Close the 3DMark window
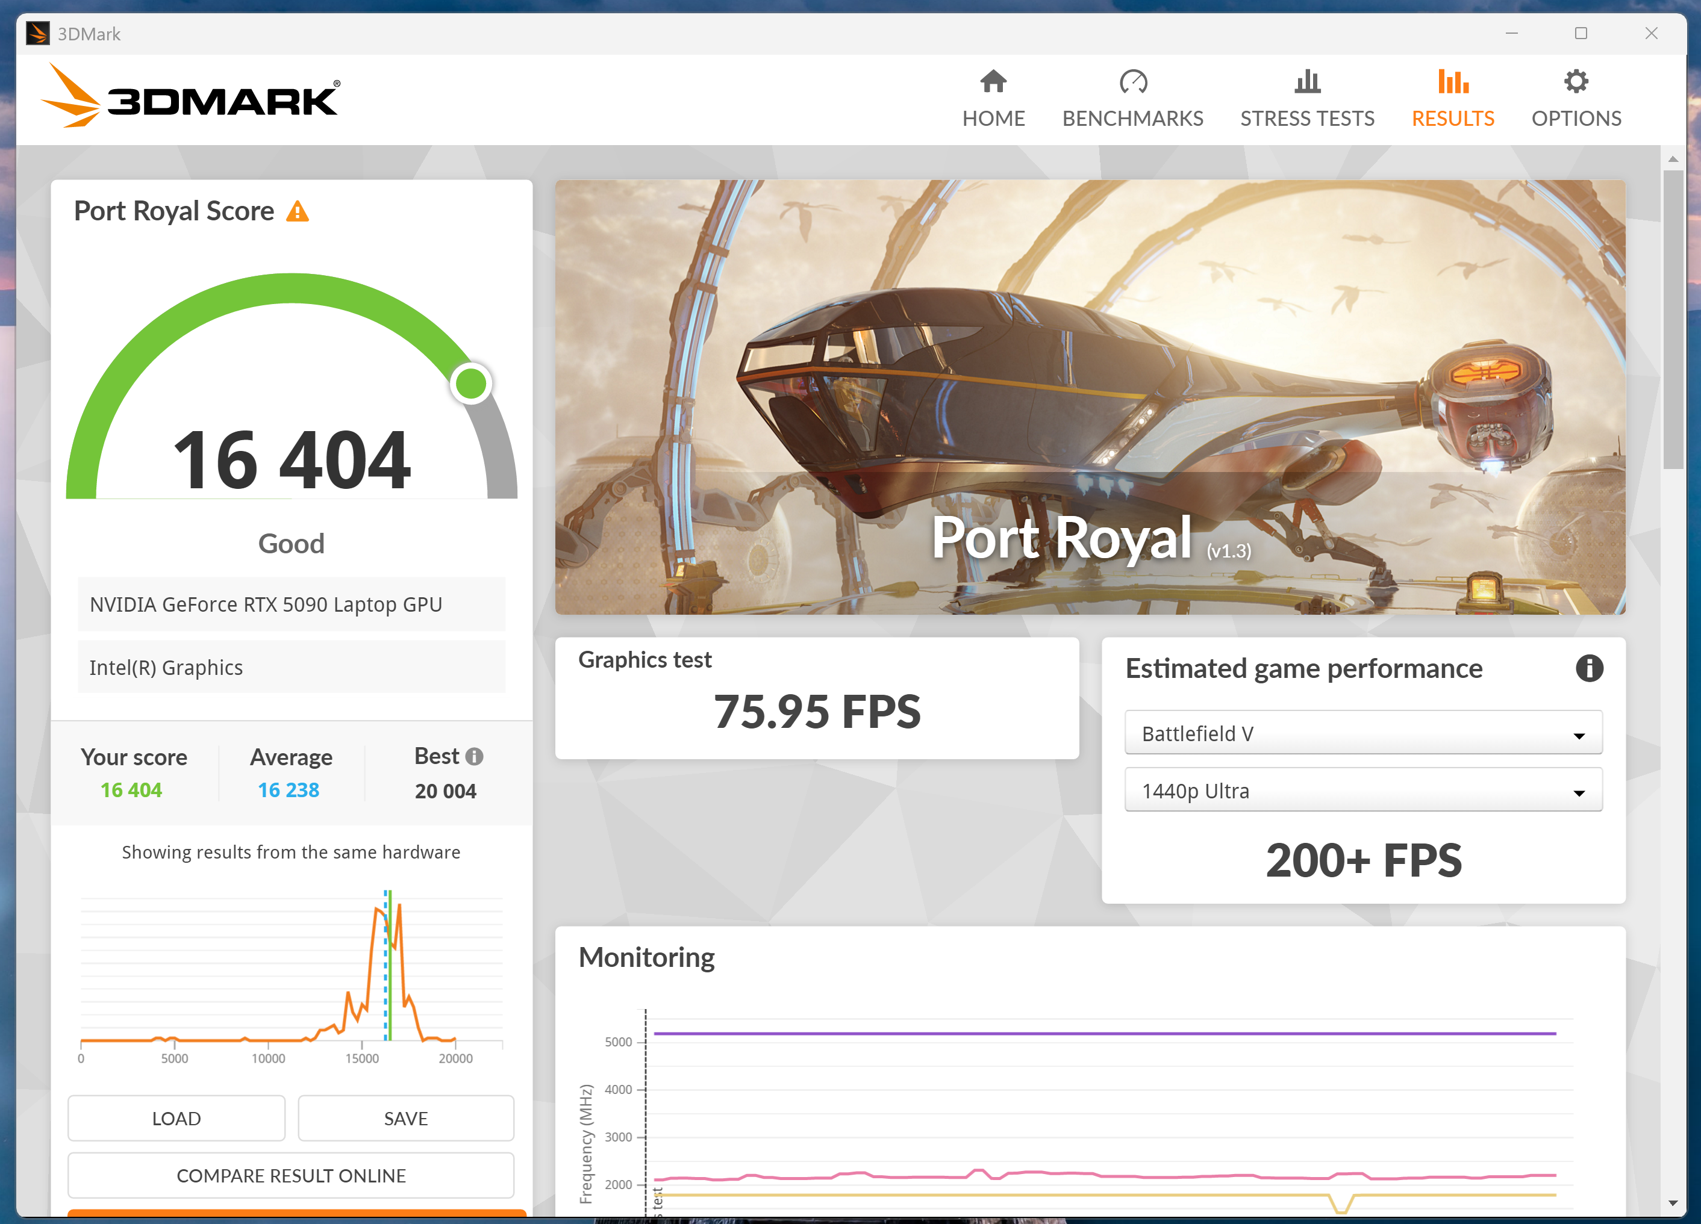1701x1224 pixels. pyautogui.click(x=1651, y=34)
